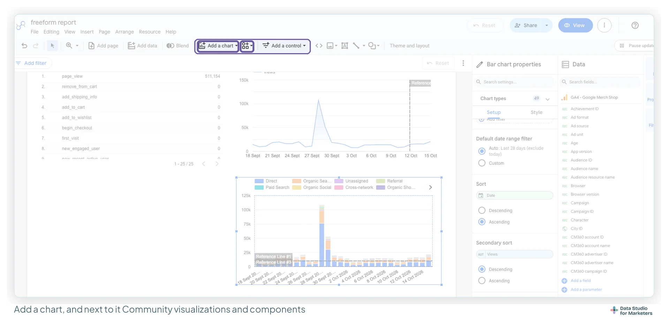Click the Paid Search legend swatch
The width and height of the screenshot is (668, 323).
pyautogui.click(x=259, y=187)
